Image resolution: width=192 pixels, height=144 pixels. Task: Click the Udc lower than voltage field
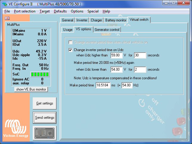click(x=116, y=69)
